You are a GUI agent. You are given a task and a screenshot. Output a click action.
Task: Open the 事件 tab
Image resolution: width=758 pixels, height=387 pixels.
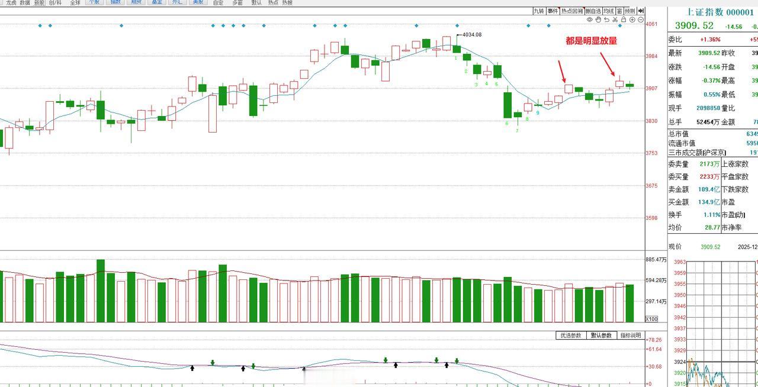553,11
